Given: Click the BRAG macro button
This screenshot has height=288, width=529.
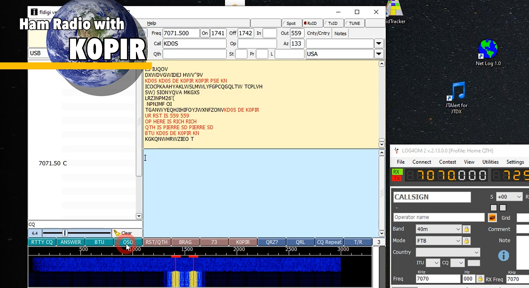Looking at the screenshot, I should pos(185,242).
